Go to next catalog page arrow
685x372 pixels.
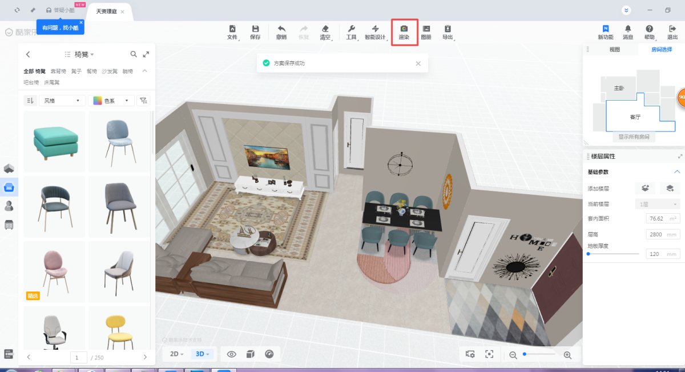click(x=145, y=357)
